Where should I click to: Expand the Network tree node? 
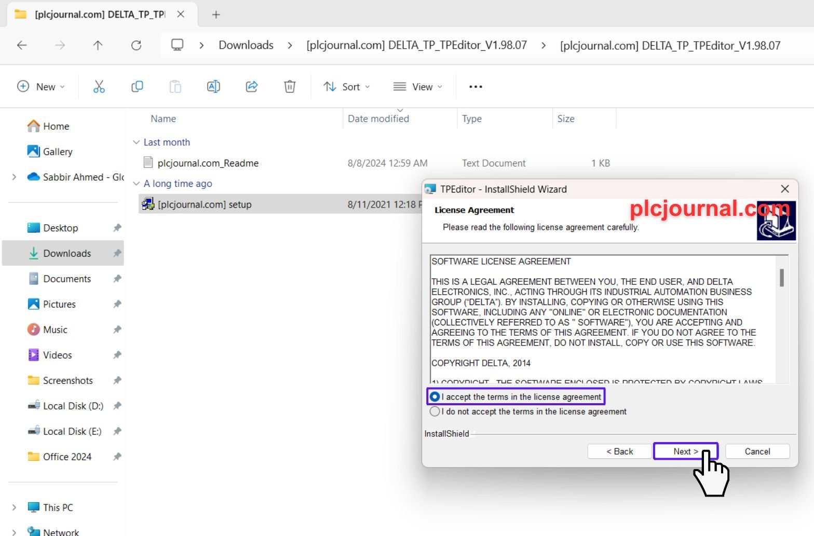pyautogui.click(x=14, y=532)
